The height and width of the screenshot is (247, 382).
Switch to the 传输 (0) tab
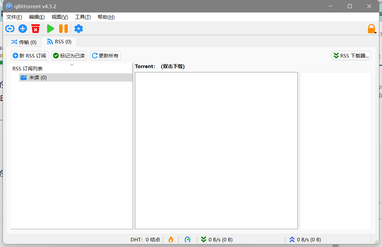coord(24,42)
